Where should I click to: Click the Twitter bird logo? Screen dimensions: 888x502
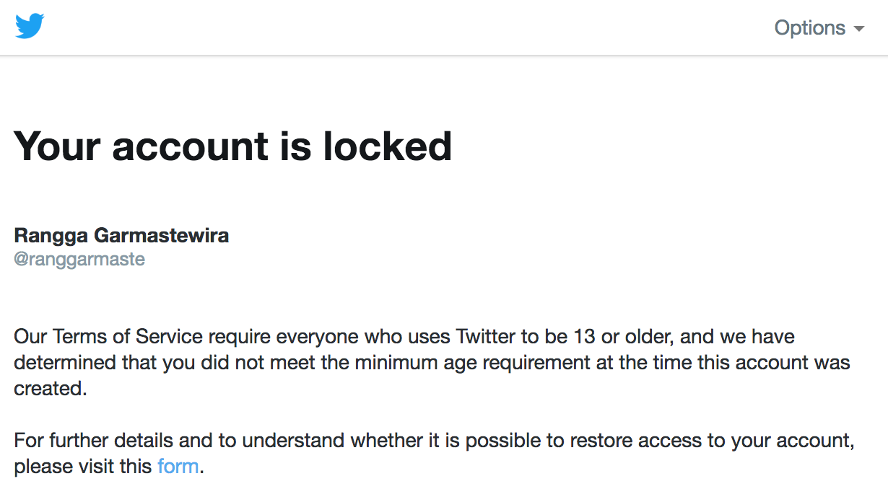click(x=30, y=27)
